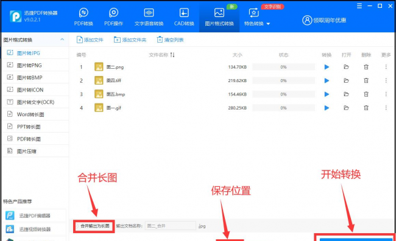This screenshot has width=396, height=241.
Task: Click the 迅捷PDF转换器 logo icon
Action: (x=15, y=16)
